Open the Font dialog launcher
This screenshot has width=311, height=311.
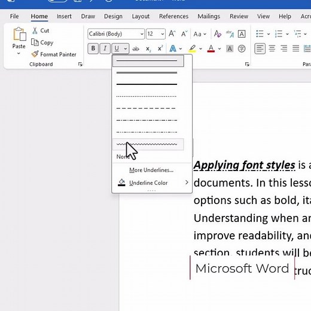[247, 64]
